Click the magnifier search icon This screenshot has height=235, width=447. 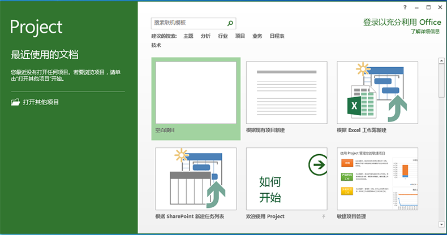(230, 23)
